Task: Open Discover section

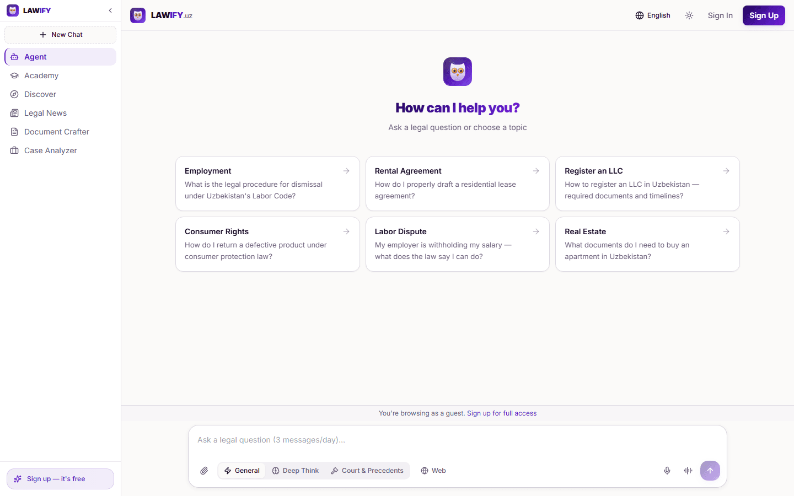Action: [x=61, y=94]
